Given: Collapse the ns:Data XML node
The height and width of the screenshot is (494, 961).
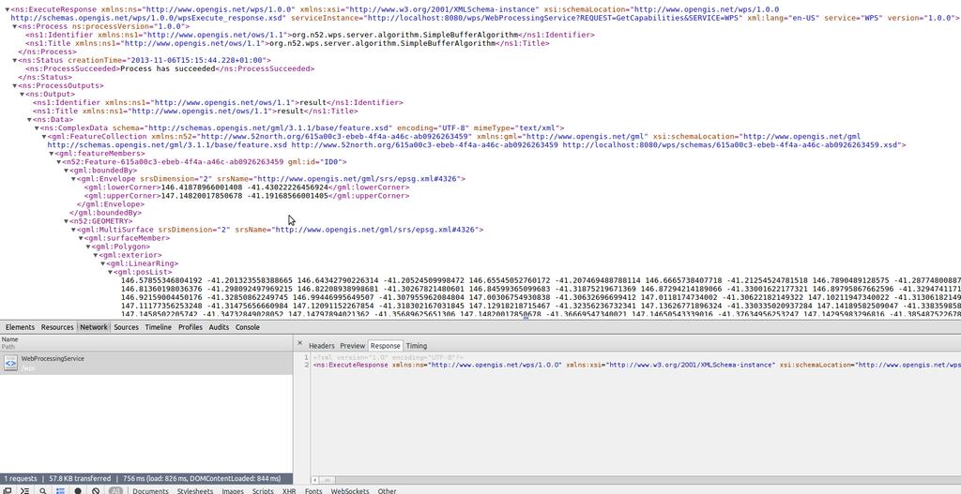Looking at the screenshot, I should coord(29,119).
